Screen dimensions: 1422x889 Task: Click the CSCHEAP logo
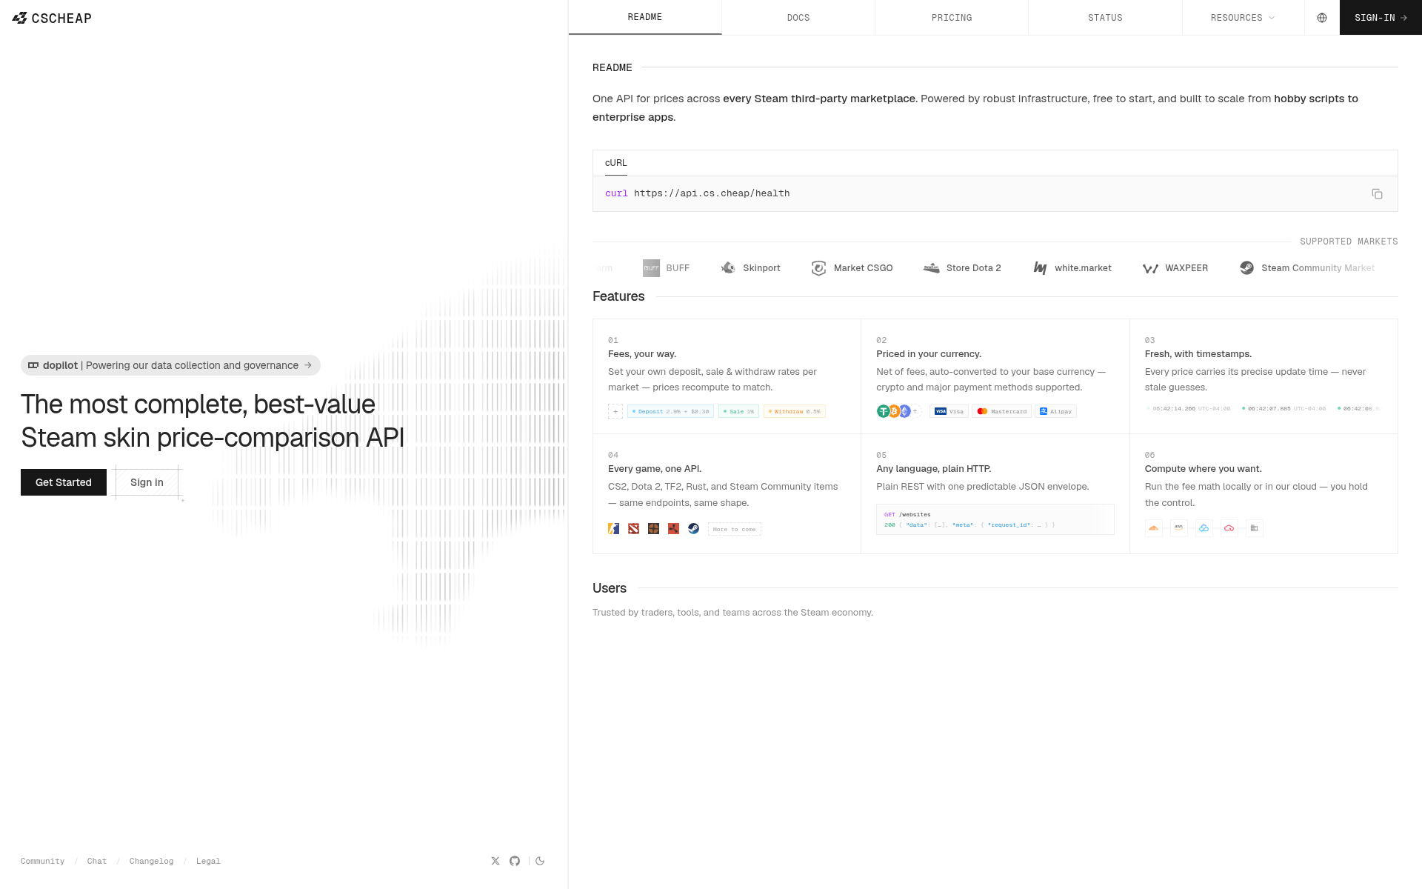coord(52,18)
